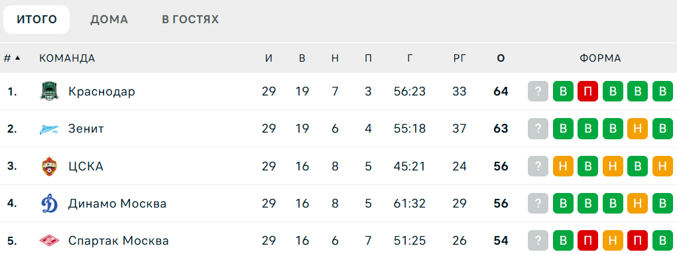Click the КОМАНДА column header

pos(67,58)
